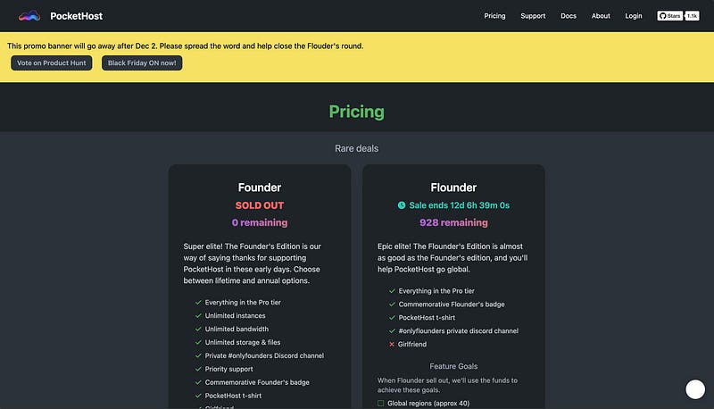
Task: Click the Black Friday ON now! button
Action: click(143, 63)
